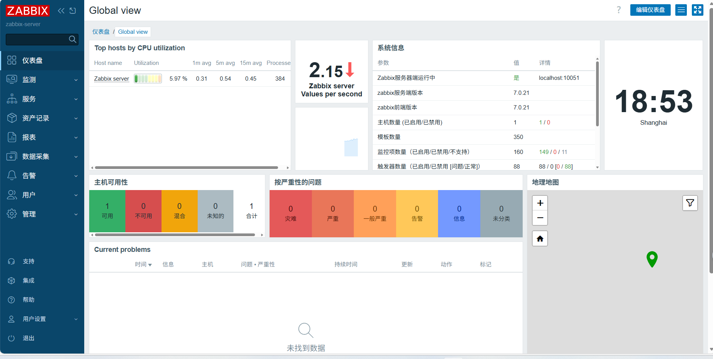The width and height of the screenshot is (713, 359).
Task: Click the blue 信息 severity tile
Action: pyautogui.click(x=459, y=213)
